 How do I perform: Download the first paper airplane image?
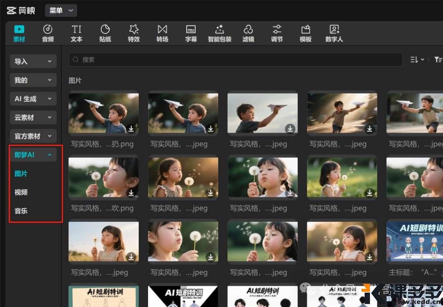click(x=131, y=129)
